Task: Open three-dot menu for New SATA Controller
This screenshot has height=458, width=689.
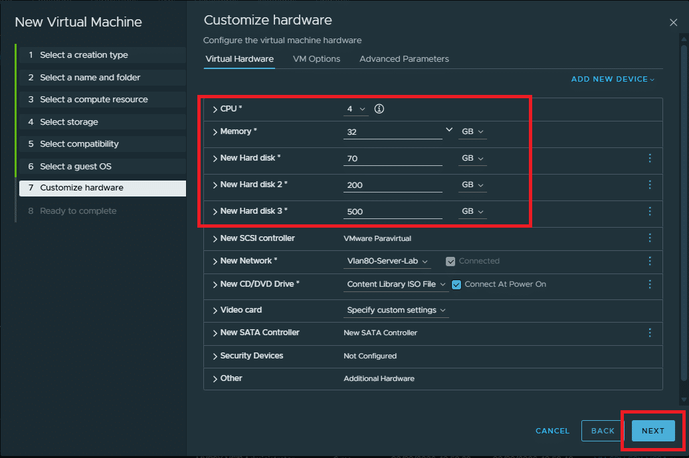Action: (649, 333)
